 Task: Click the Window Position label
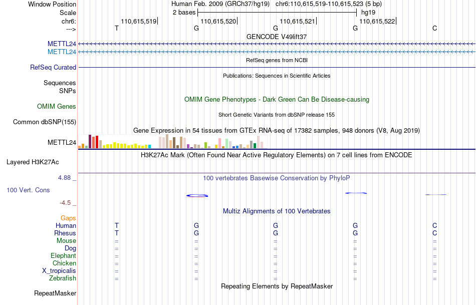pos(52,4)
